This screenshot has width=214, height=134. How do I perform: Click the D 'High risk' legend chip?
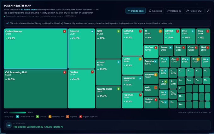(67, 117)
